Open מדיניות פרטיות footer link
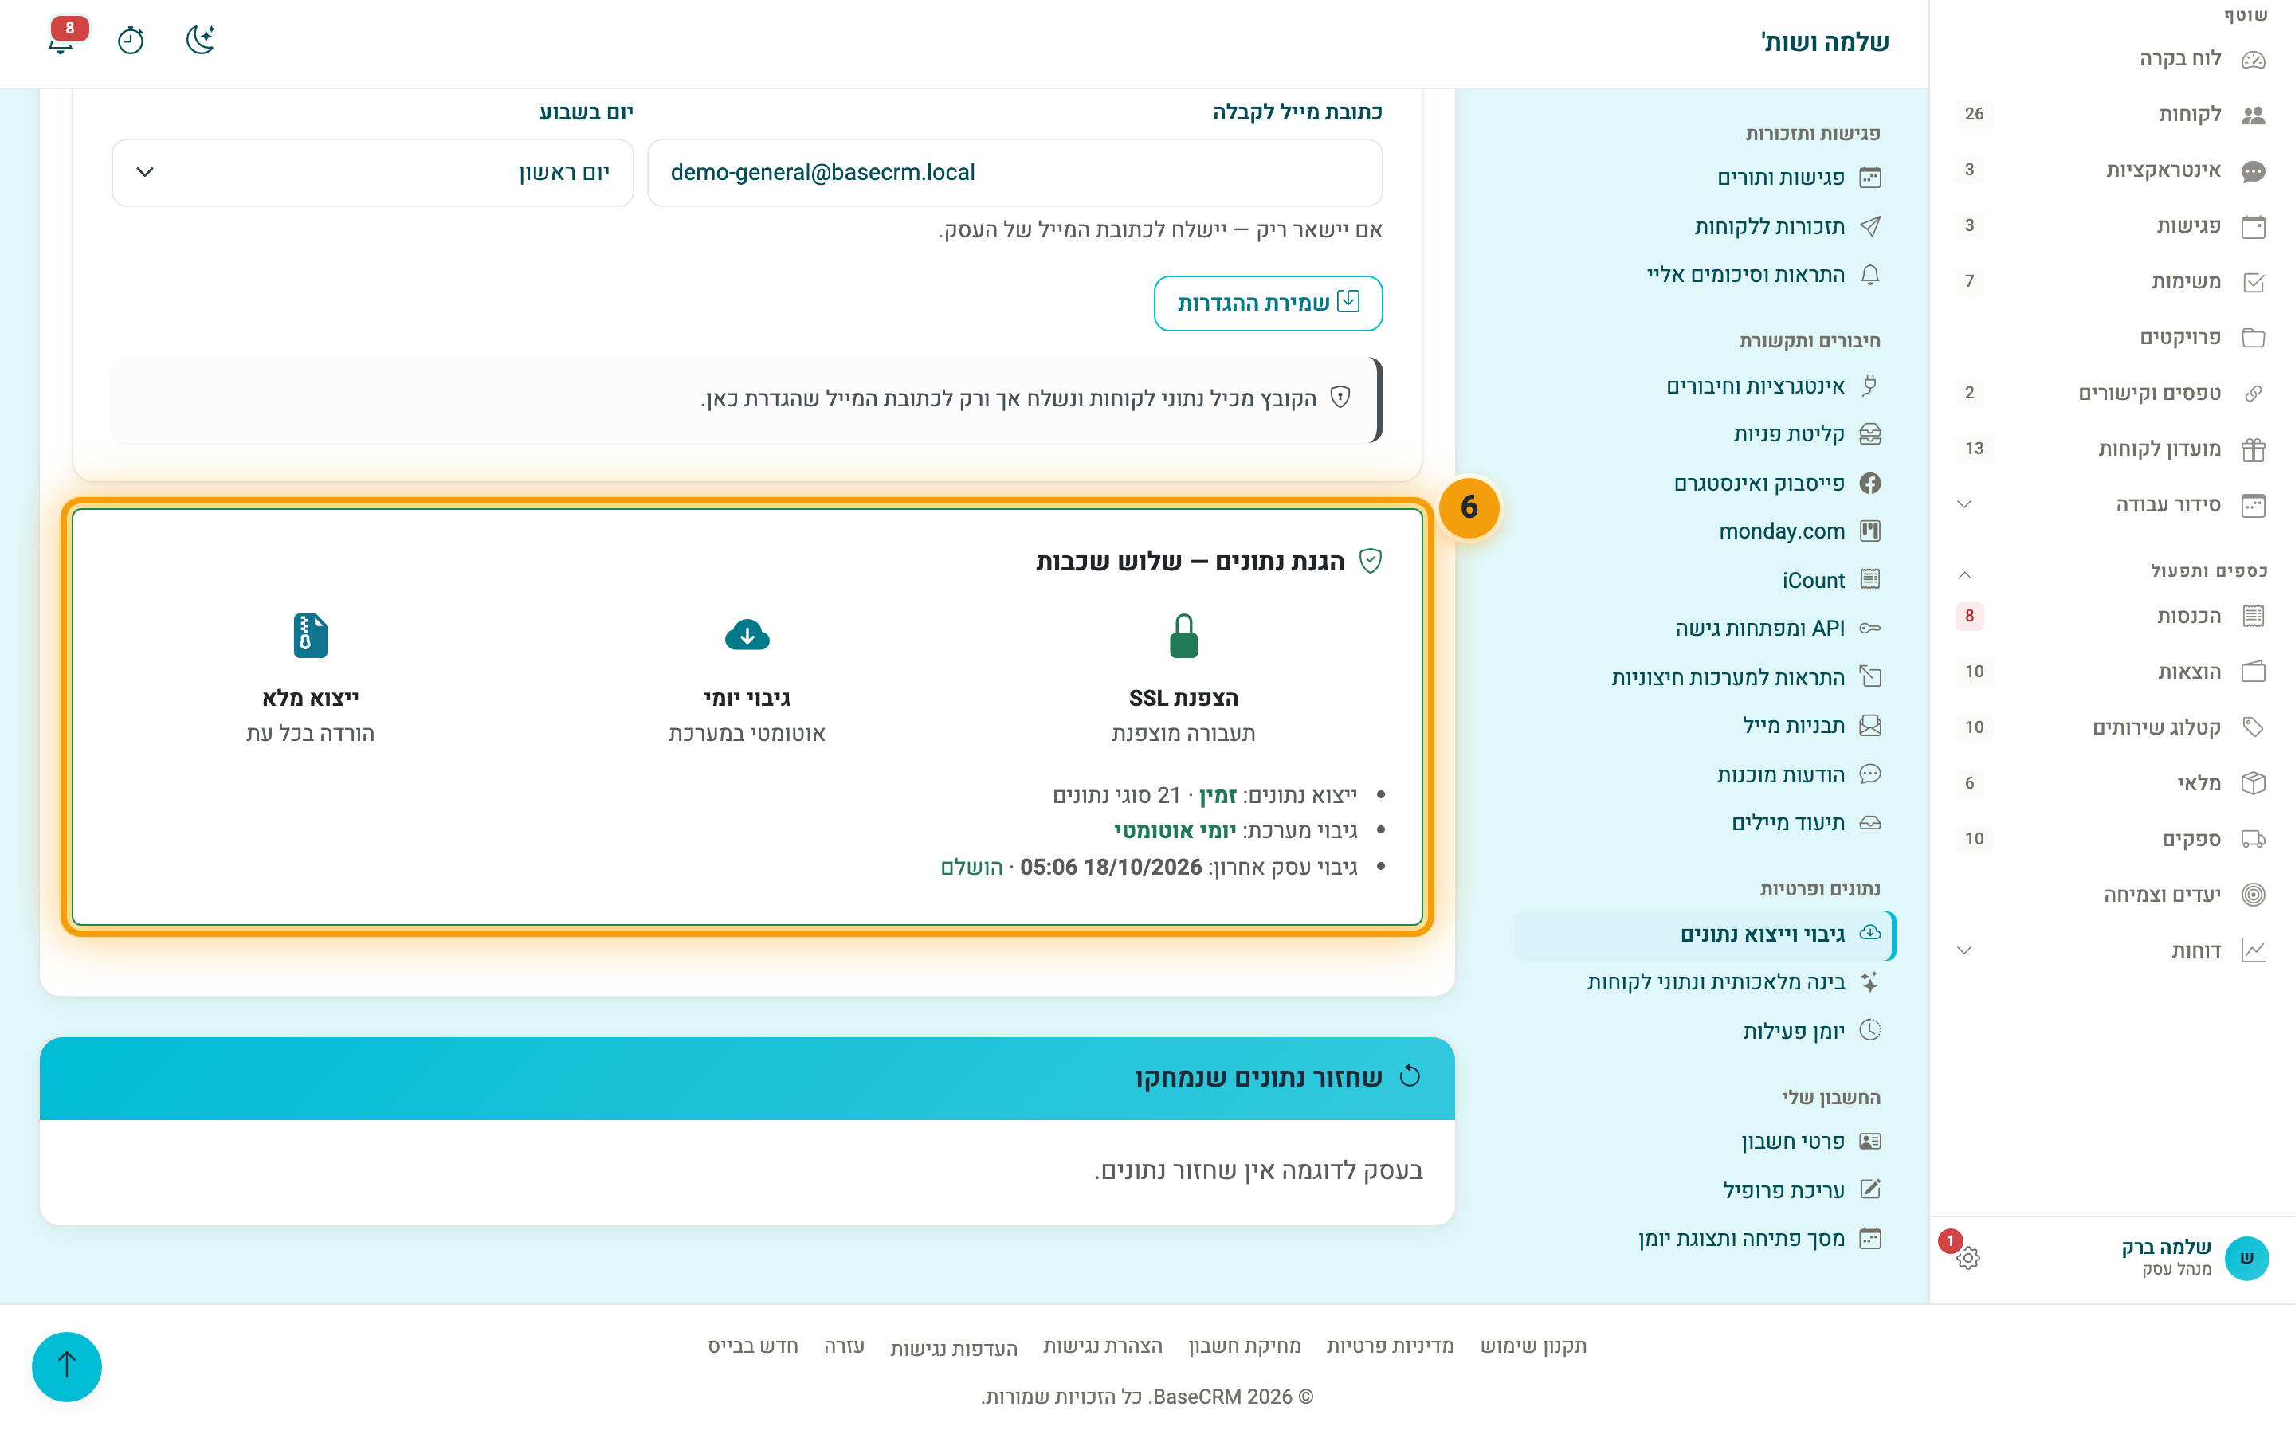Image resolution: width=2295 pixels, height=1434 pixels. click(x=1389, y=1346)
